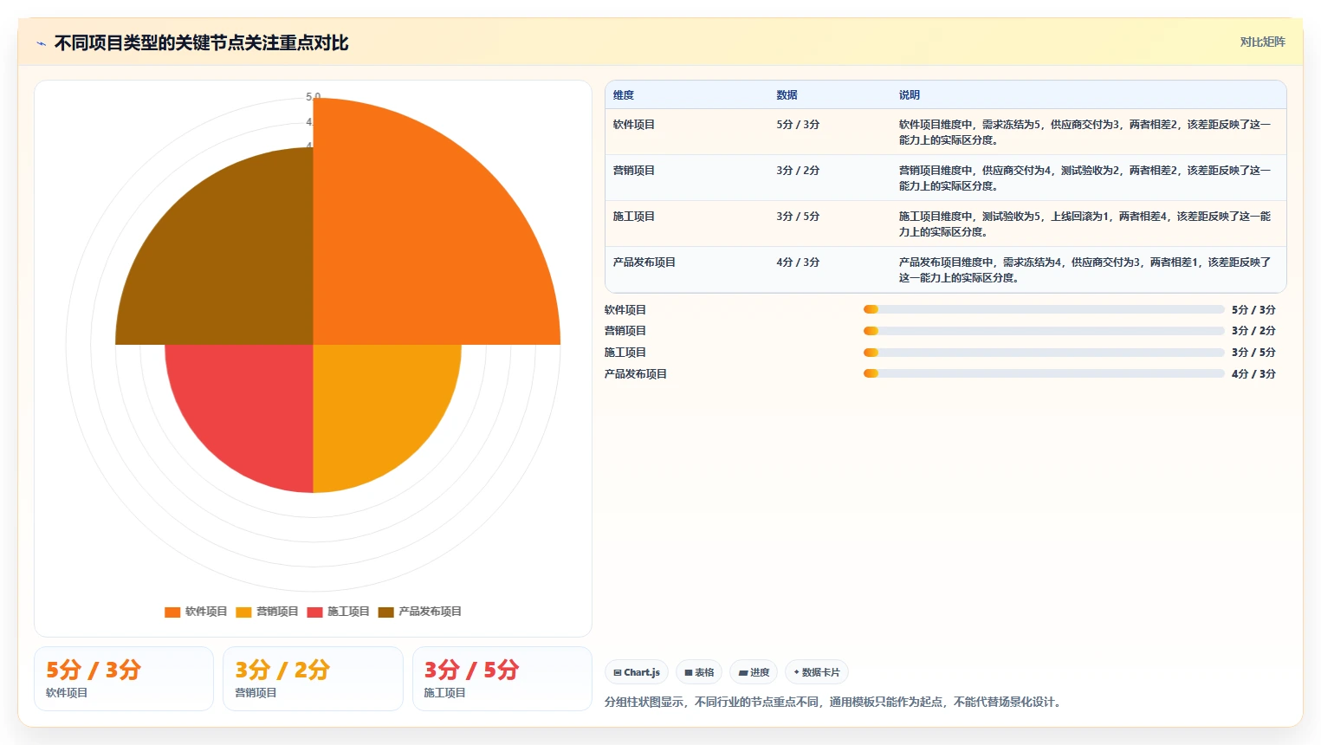Click the description starting 软件项目维度中
This screenshot has height=745, width=1321.
point(1085,133)
